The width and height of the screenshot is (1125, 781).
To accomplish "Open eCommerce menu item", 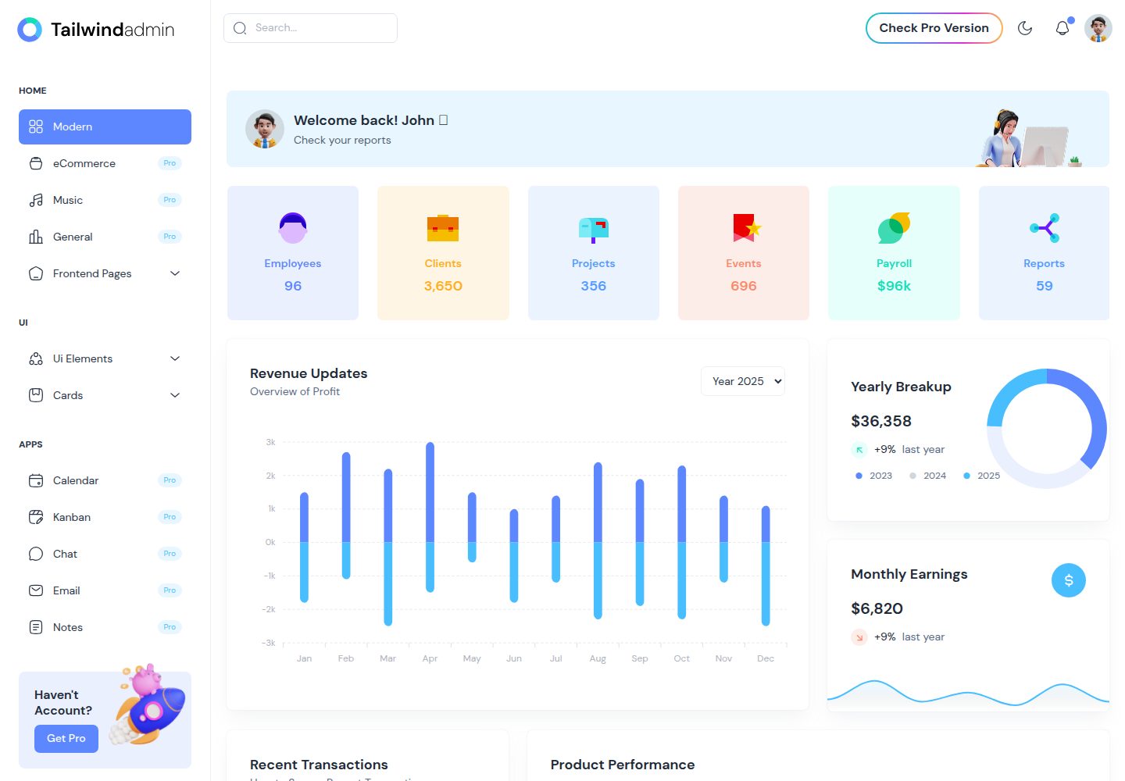I will (105, 163).
